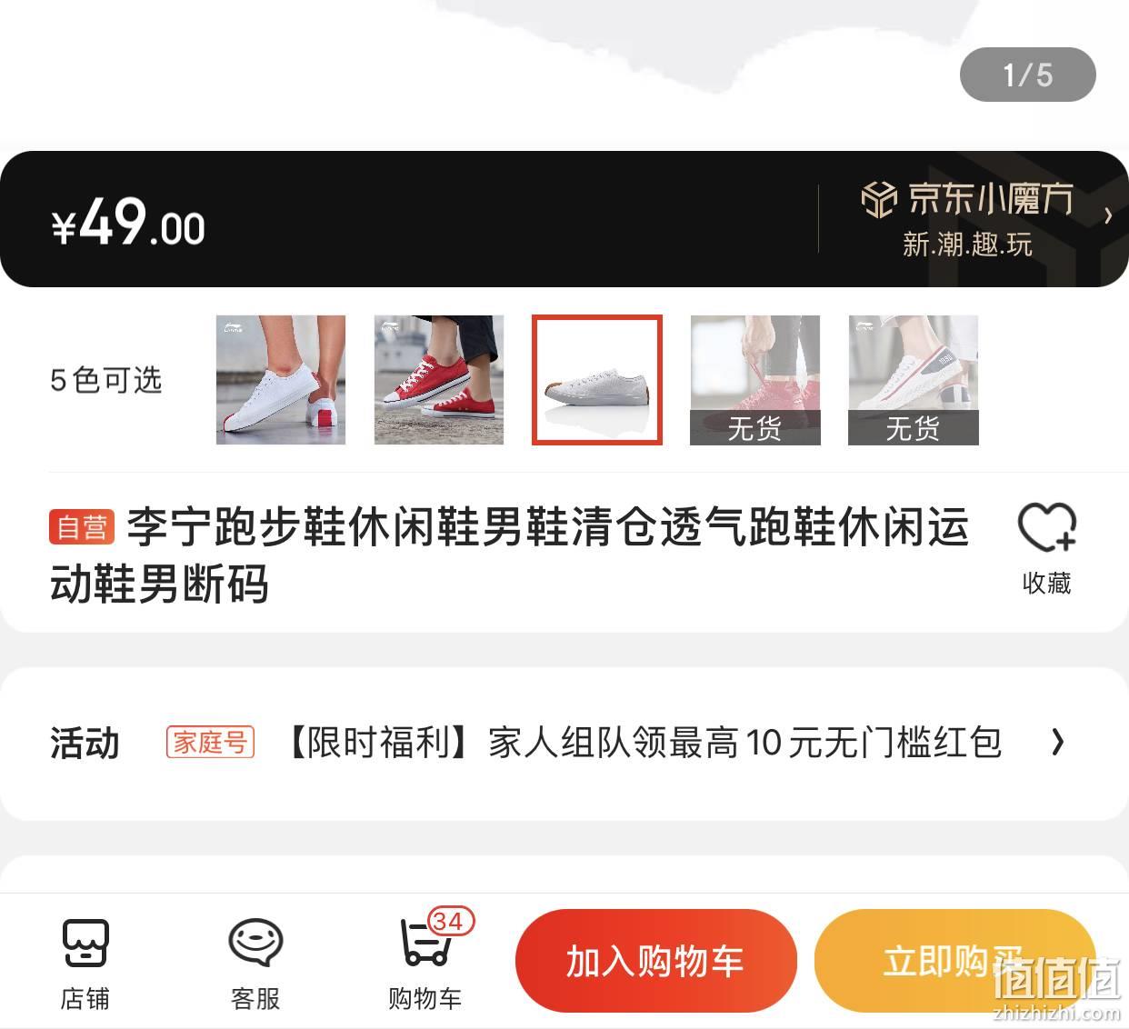Buy now with 立即购买 button
1129x1029 pixels.
click(954, 961)
